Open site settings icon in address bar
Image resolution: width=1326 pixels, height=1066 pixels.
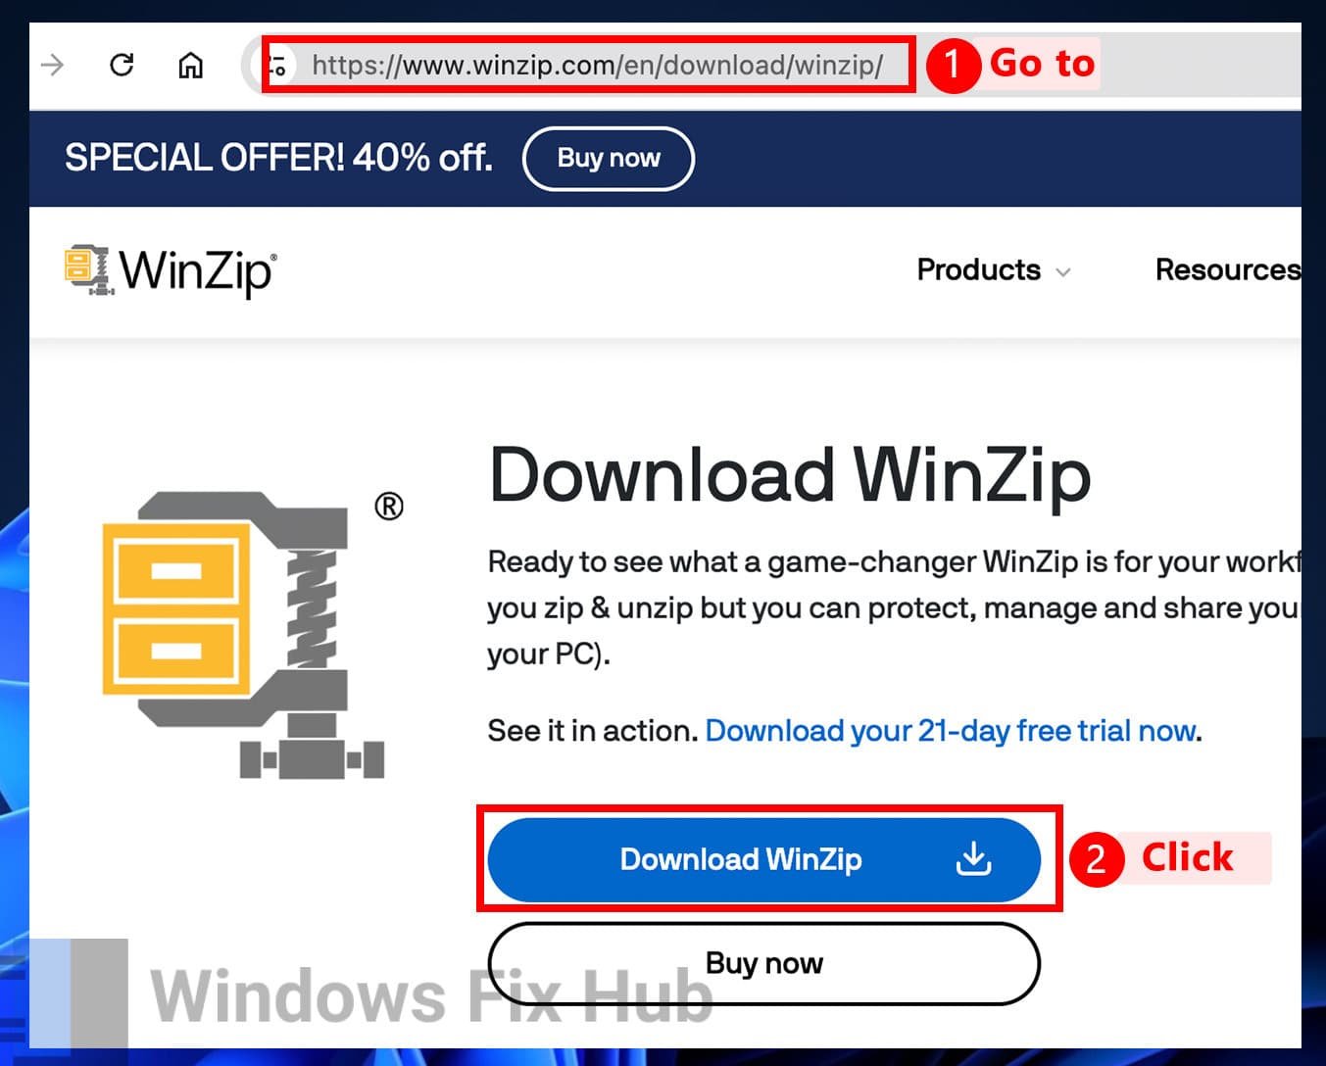point(277,66)
